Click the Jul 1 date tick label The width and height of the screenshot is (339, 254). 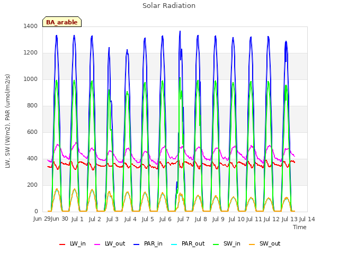point(77,219)
